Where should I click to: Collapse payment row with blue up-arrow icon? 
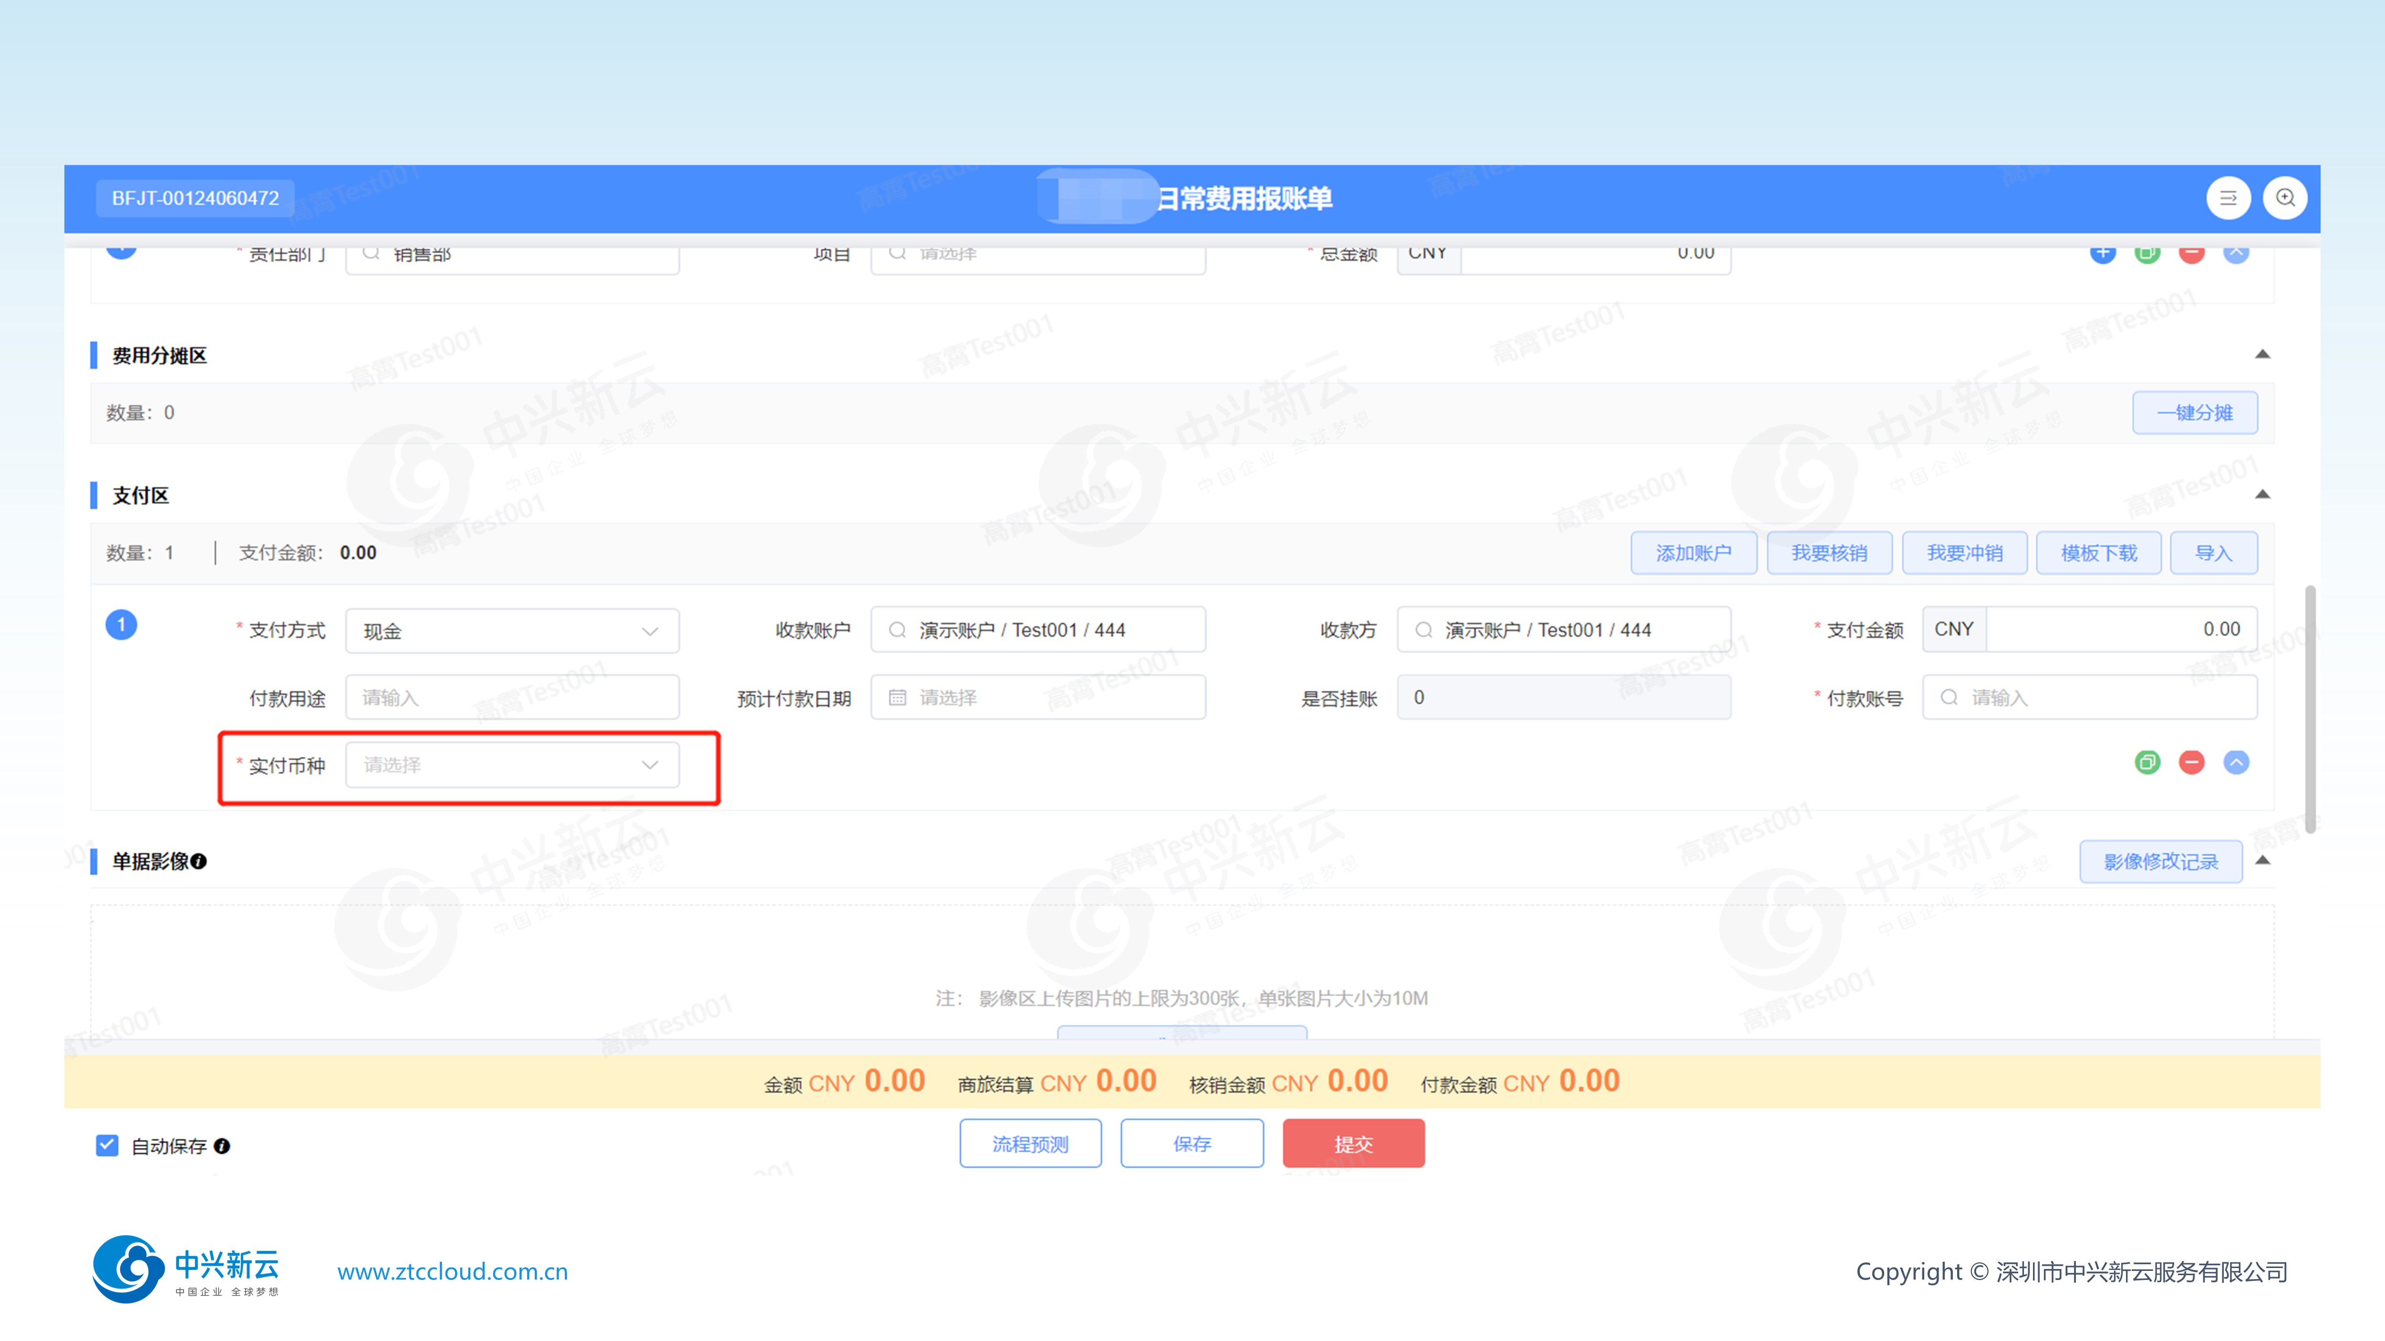2236,763
